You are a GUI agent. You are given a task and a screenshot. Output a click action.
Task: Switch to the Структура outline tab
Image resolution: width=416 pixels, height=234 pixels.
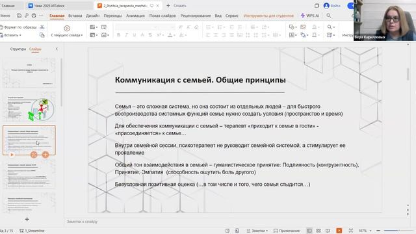(x=18, y=49)
